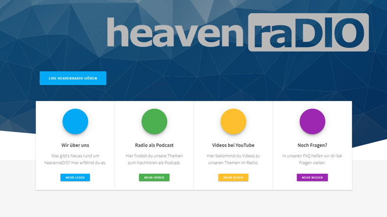Image resolution: width=387 pixels, height=217 pixels.
Task: Open the Mehr lesen button
Action: [x=75, y=177]
